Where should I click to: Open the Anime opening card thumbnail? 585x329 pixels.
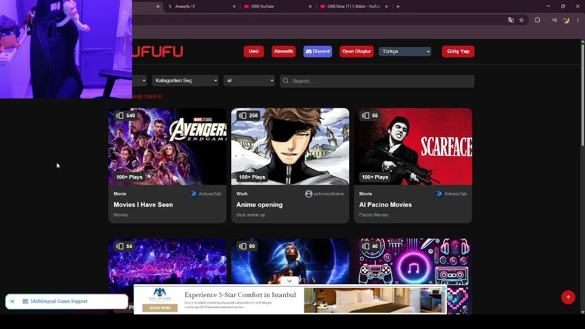click(x=290, y=146)
